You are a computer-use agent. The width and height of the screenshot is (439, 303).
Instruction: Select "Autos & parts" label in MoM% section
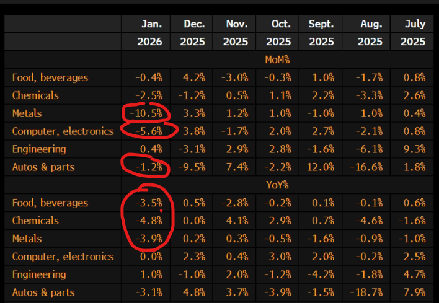(43, 167)
